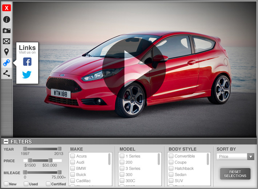The width and height of the screenshot is (258, 189).
Task: Click the Price slider right handle
Action: pyautogui.click(x=51, y=160)
